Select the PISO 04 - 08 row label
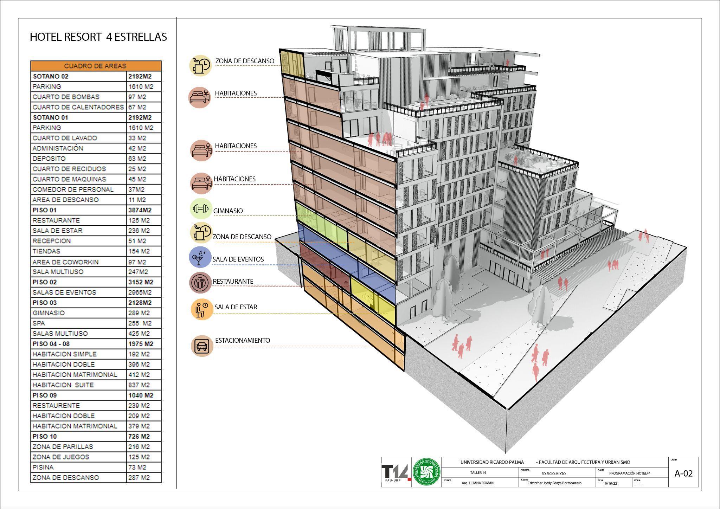Viewport: 720px width, 509px height. (51, 344)
